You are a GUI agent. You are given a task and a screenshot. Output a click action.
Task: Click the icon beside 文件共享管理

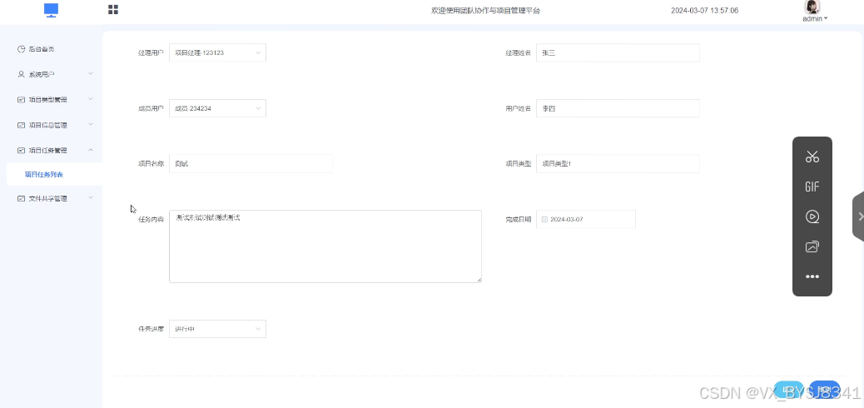pos(21,198)
